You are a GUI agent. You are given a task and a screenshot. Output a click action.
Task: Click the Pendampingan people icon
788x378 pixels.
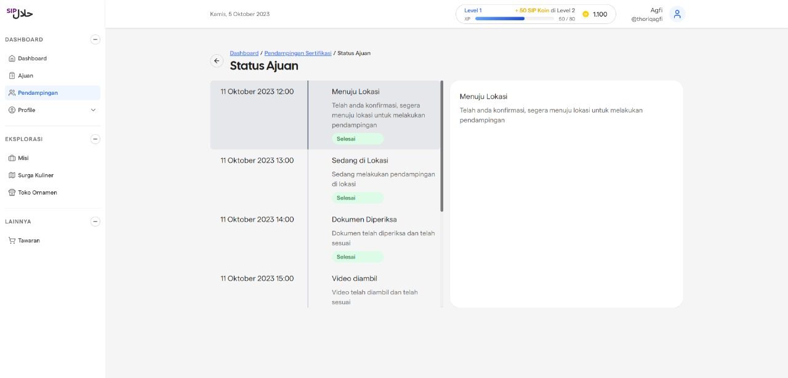[x=12, y=92]
